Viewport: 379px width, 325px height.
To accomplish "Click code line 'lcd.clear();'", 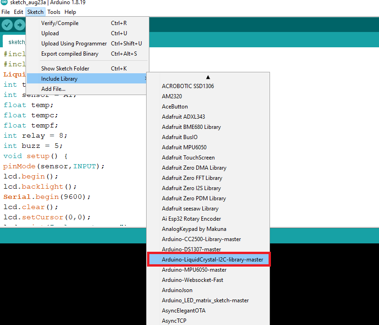I will click(31, 207).
